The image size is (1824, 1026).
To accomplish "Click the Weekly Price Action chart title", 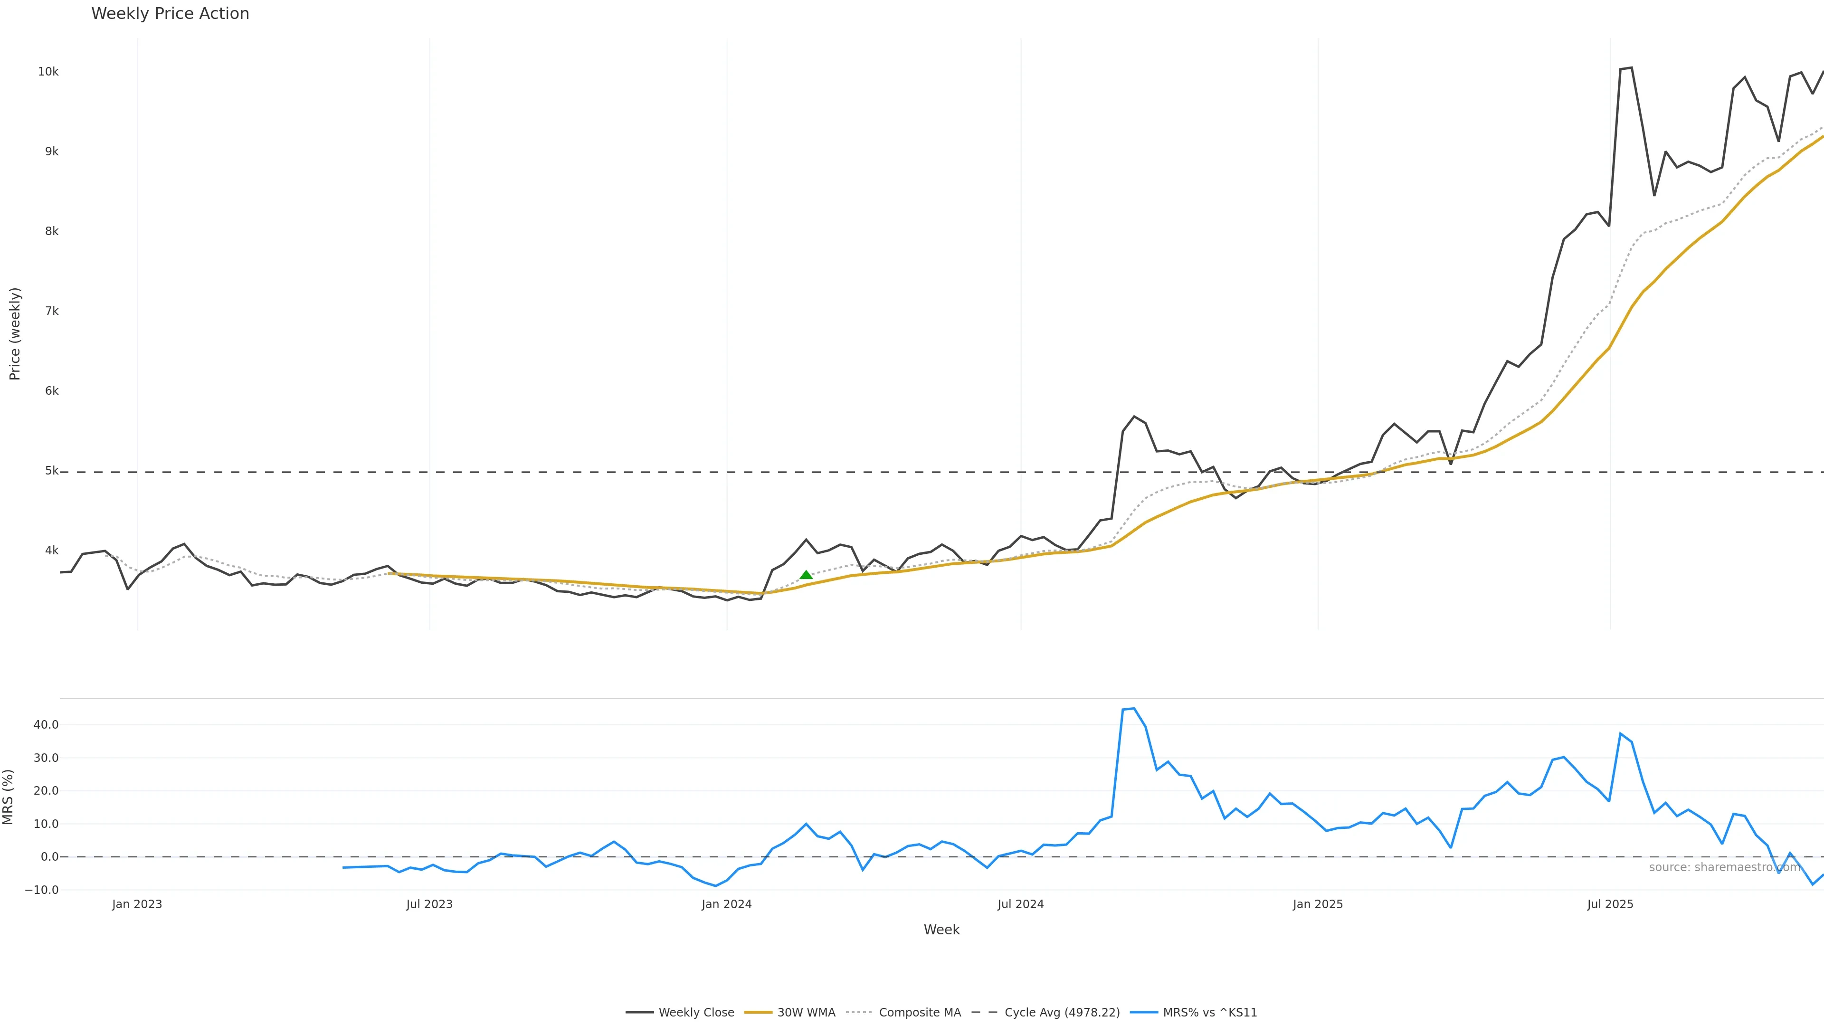I will [x=170, y=13].
